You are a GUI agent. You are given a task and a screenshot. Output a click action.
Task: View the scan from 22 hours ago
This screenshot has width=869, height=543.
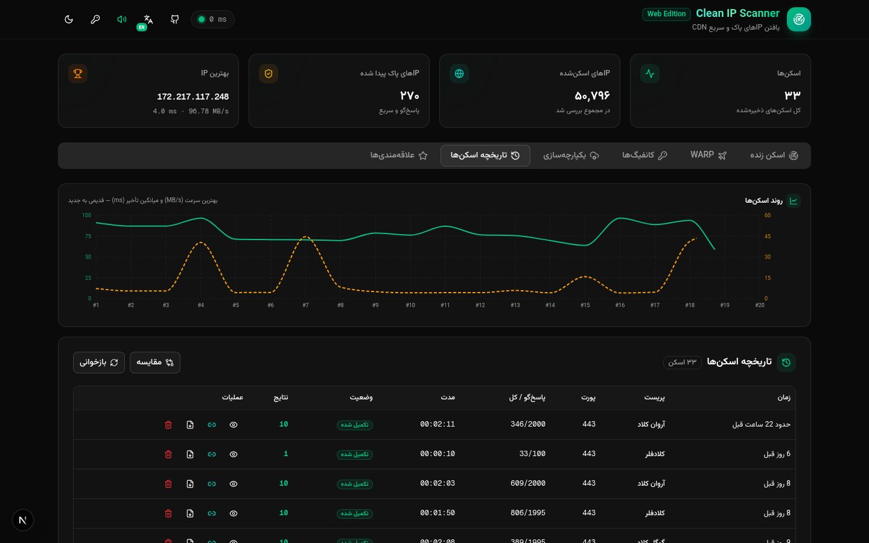click(234, 425)
